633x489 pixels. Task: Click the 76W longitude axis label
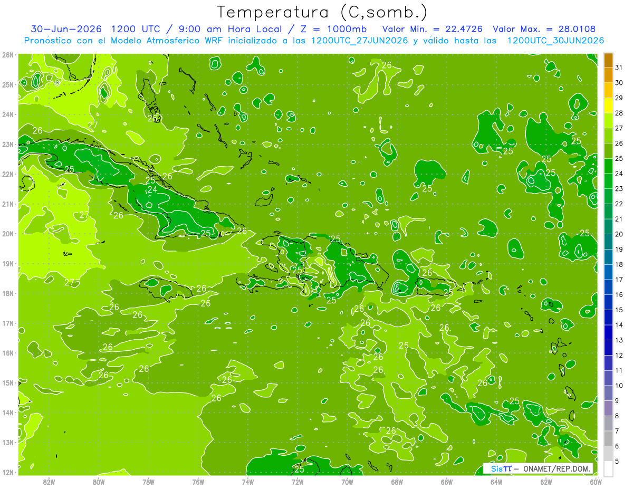coord(198,482)
